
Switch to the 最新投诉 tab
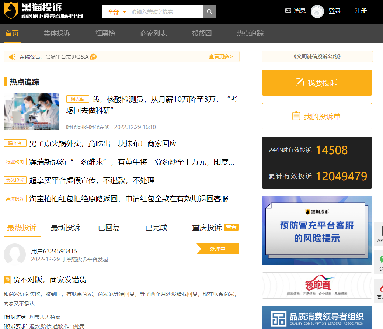[65, 228]
